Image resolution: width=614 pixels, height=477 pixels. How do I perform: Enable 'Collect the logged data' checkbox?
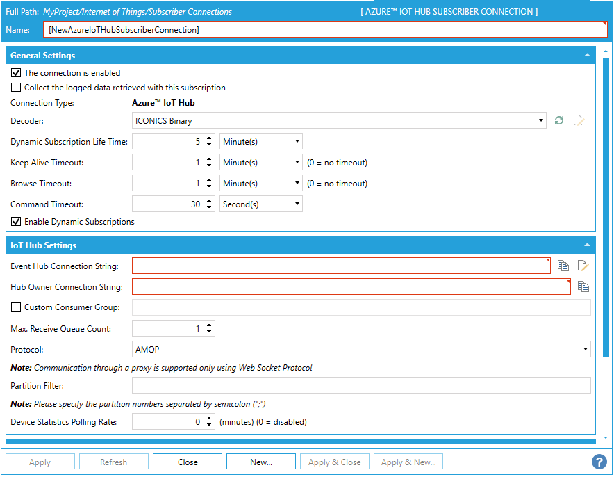coord(16,88)
